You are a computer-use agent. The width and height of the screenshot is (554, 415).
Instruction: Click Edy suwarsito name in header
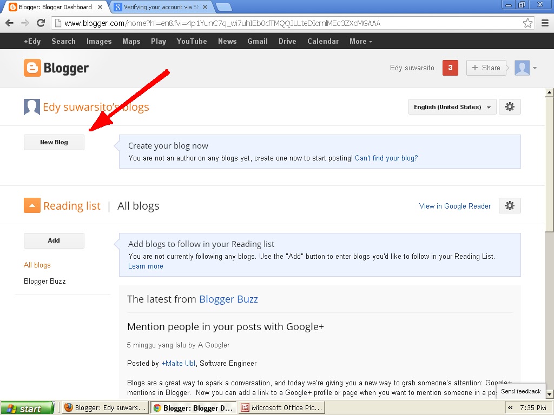coord(412,68)
